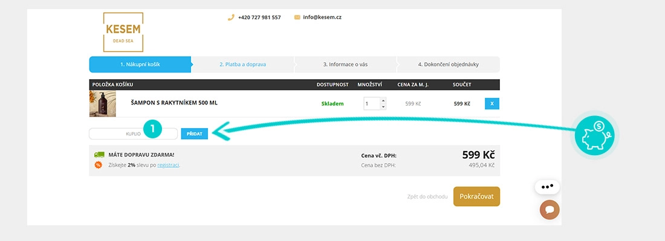Image resolution: width=665 pixels, height=241 pixels.
Task: Open the registraci link
Action: pyautogui.click(x=169, y=165)
